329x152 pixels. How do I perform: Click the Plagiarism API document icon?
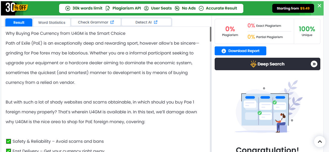(x=108, y=8)
